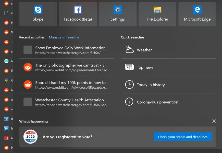Image resolution: width=222 pixels, height=153 pixels.
Task: Click the Coronavirus prevention info icon
Action: click(x=129, y=102)
